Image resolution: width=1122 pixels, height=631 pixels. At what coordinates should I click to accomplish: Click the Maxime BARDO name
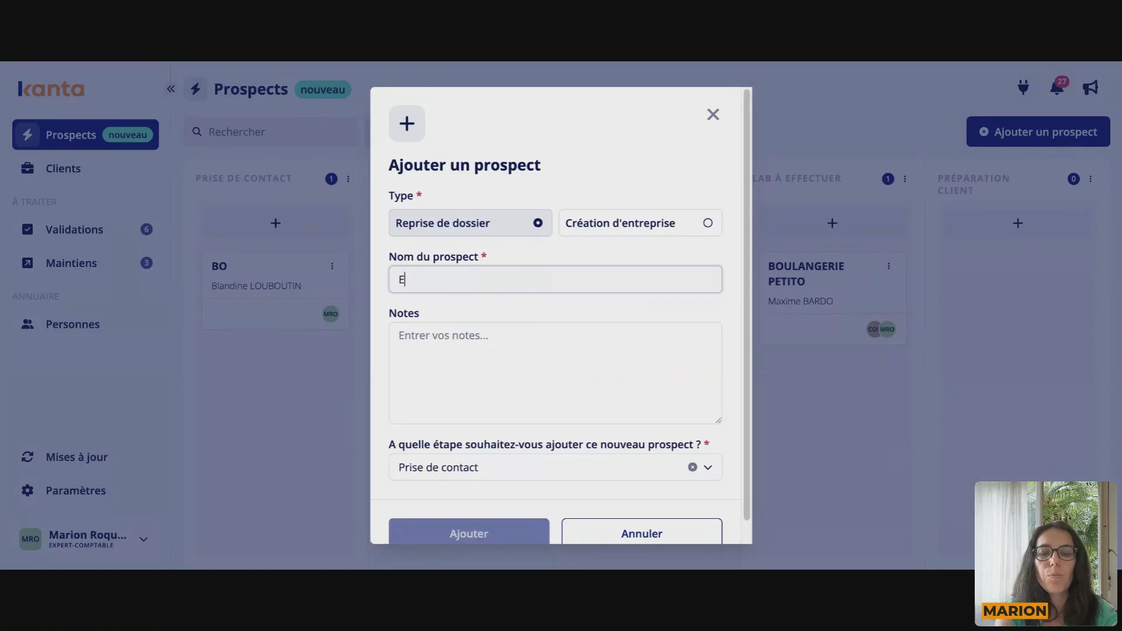pyautogui.click(x=800, y=301)
